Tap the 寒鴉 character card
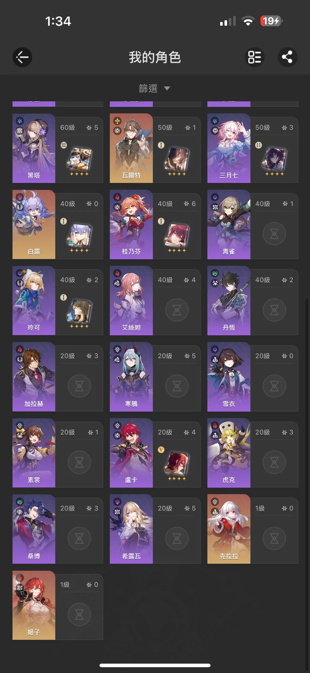This screenshot has height=673, width=310. [x=155, y=377]
